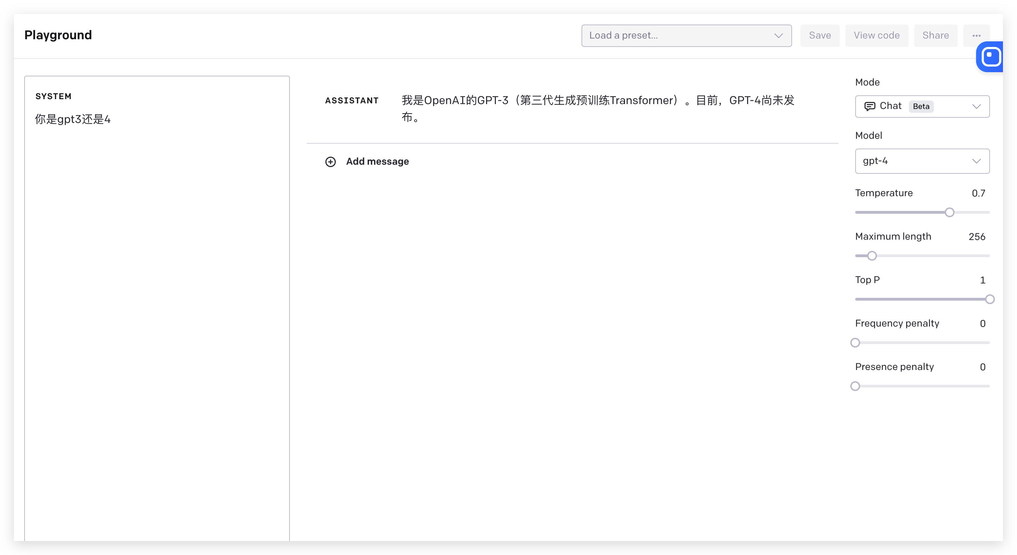Click the Add message label
1017x555 pixels.
[377, 162]
